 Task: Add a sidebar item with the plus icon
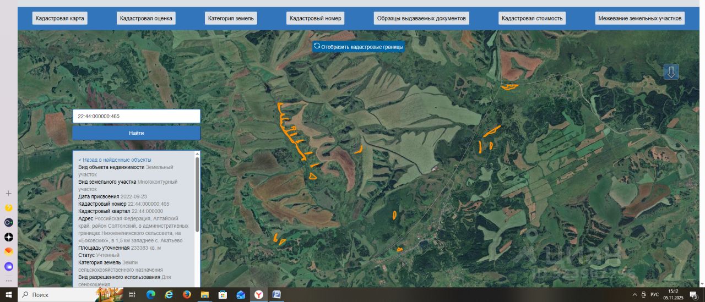[x=8, y=194]
